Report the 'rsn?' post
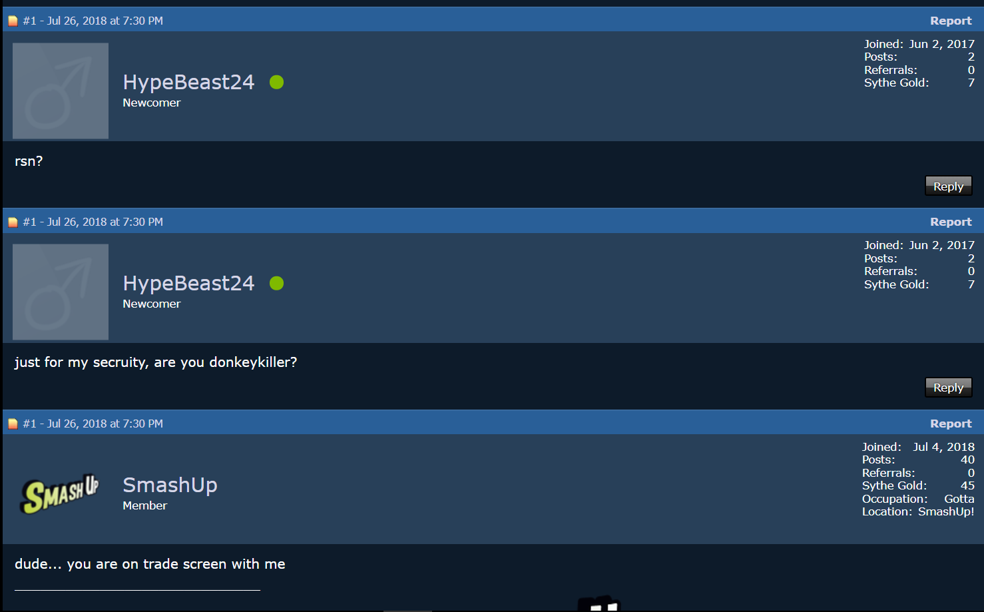Screen dimensions: 984x612 [x=951, y=21]
